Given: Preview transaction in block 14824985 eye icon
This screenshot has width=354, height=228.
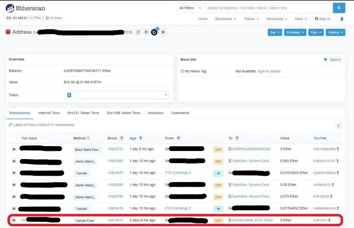Looking at the screenshot, I should (14, 161).
